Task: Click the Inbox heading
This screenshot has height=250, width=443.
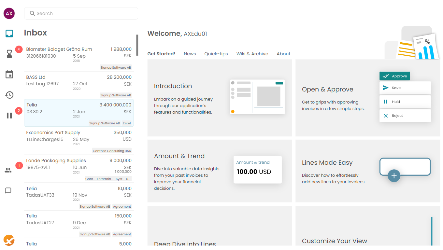Action: tap(36, 33)
